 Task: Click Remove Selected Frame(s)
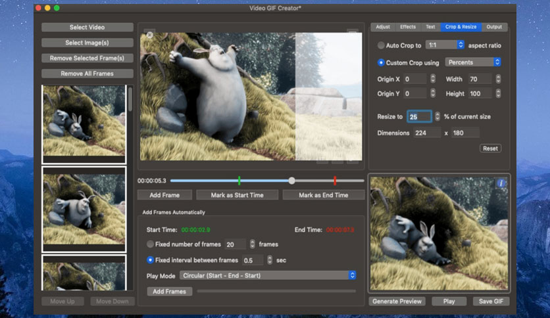(x=87, y=58)
